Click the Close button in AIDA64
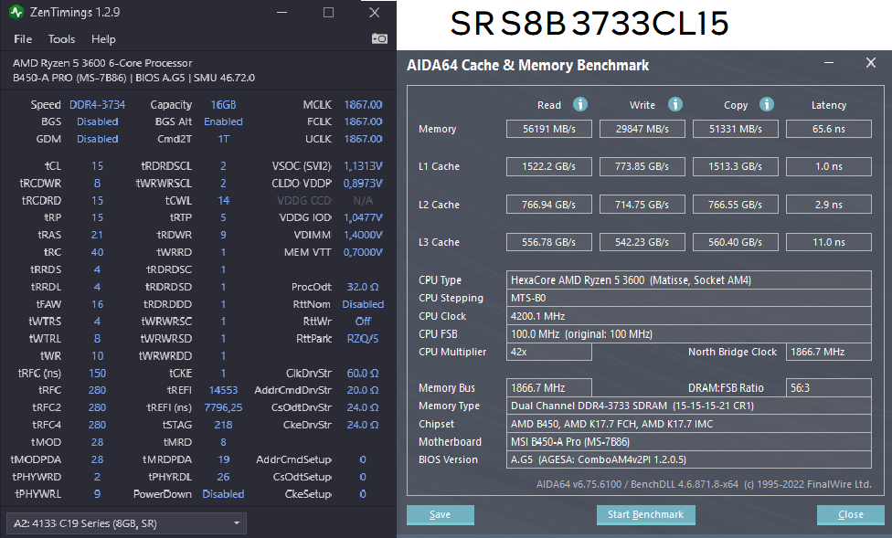Image resolution: width=892 pixels, height=538 pixels. [851, 514]
